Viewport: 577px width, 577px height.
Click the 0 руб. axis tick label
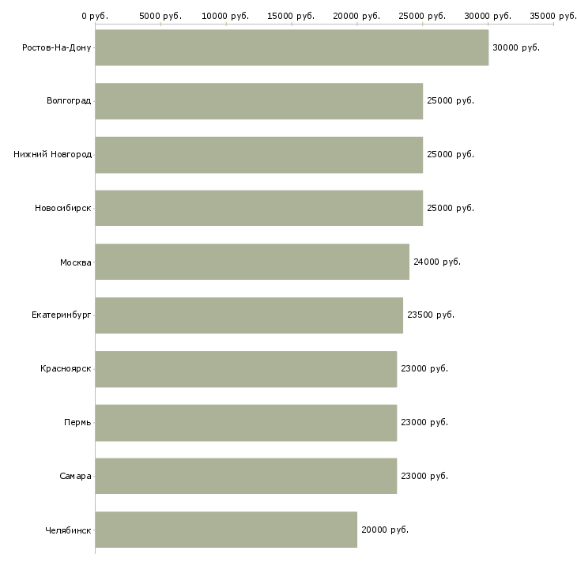pyautogui.click(x=95, y=16)
